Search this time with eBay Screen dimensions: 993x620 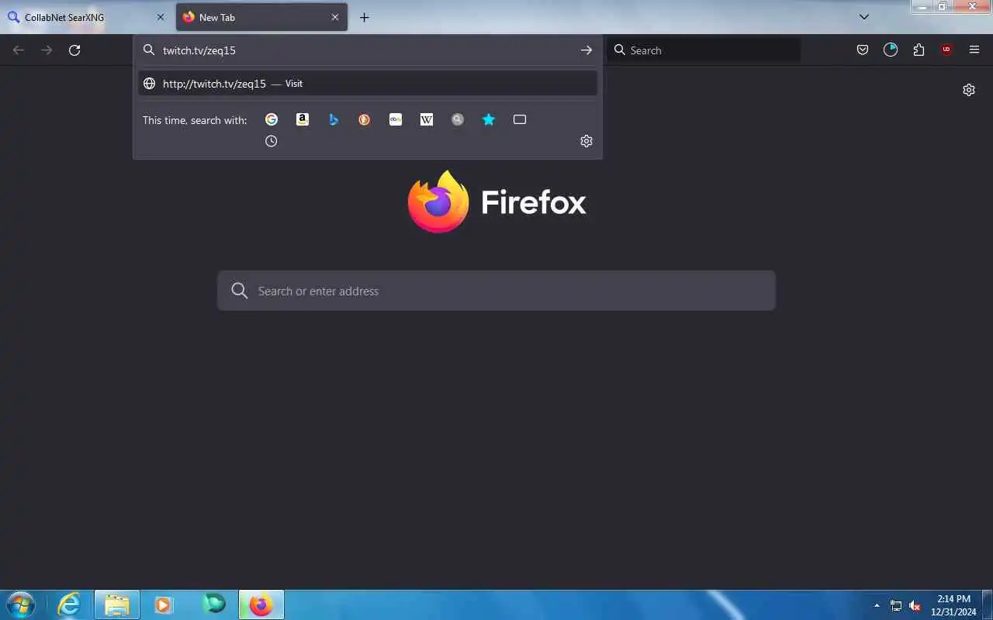(x=396, y=119)
